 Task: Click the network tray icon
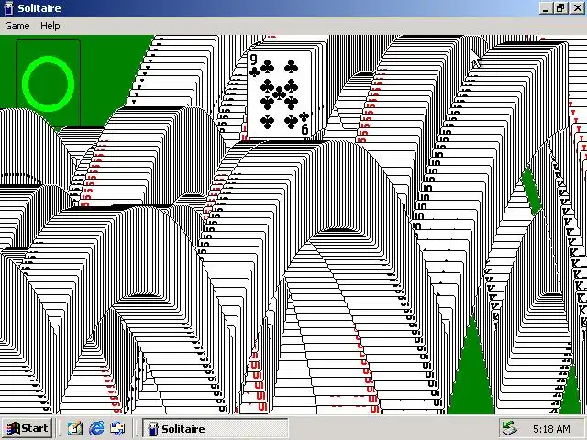(510, 428)
